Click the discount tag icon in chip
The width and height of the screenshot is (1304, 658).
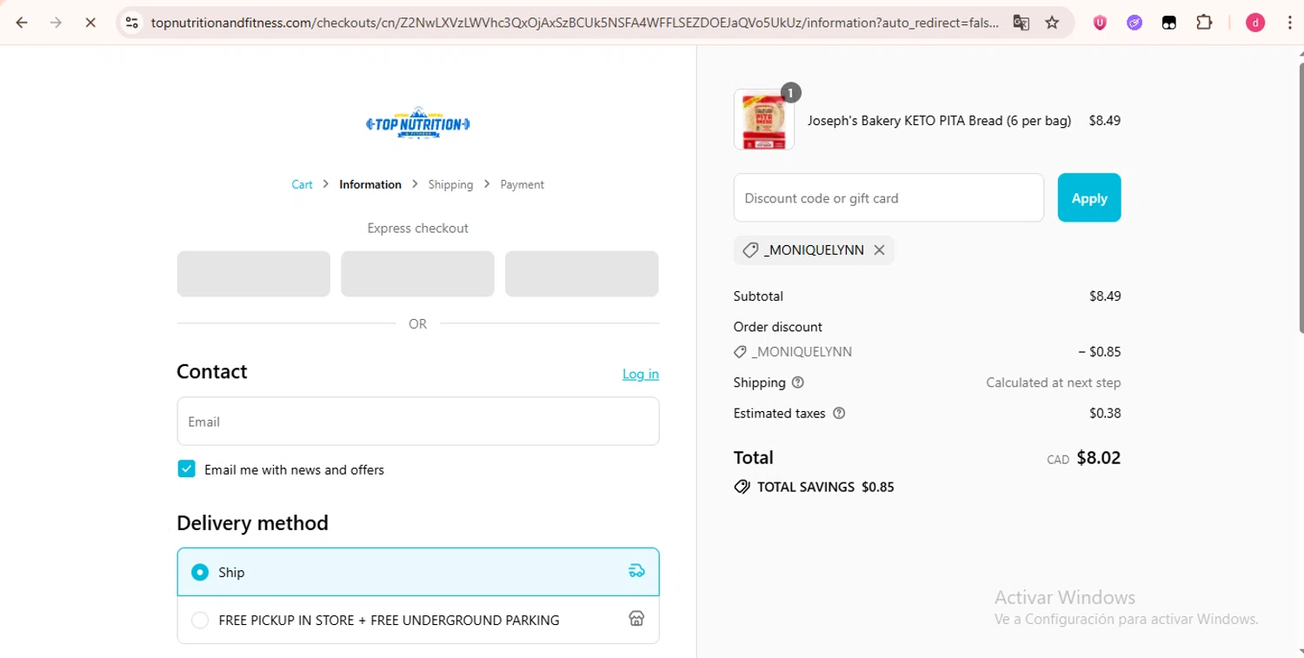(x=750, y=250)
